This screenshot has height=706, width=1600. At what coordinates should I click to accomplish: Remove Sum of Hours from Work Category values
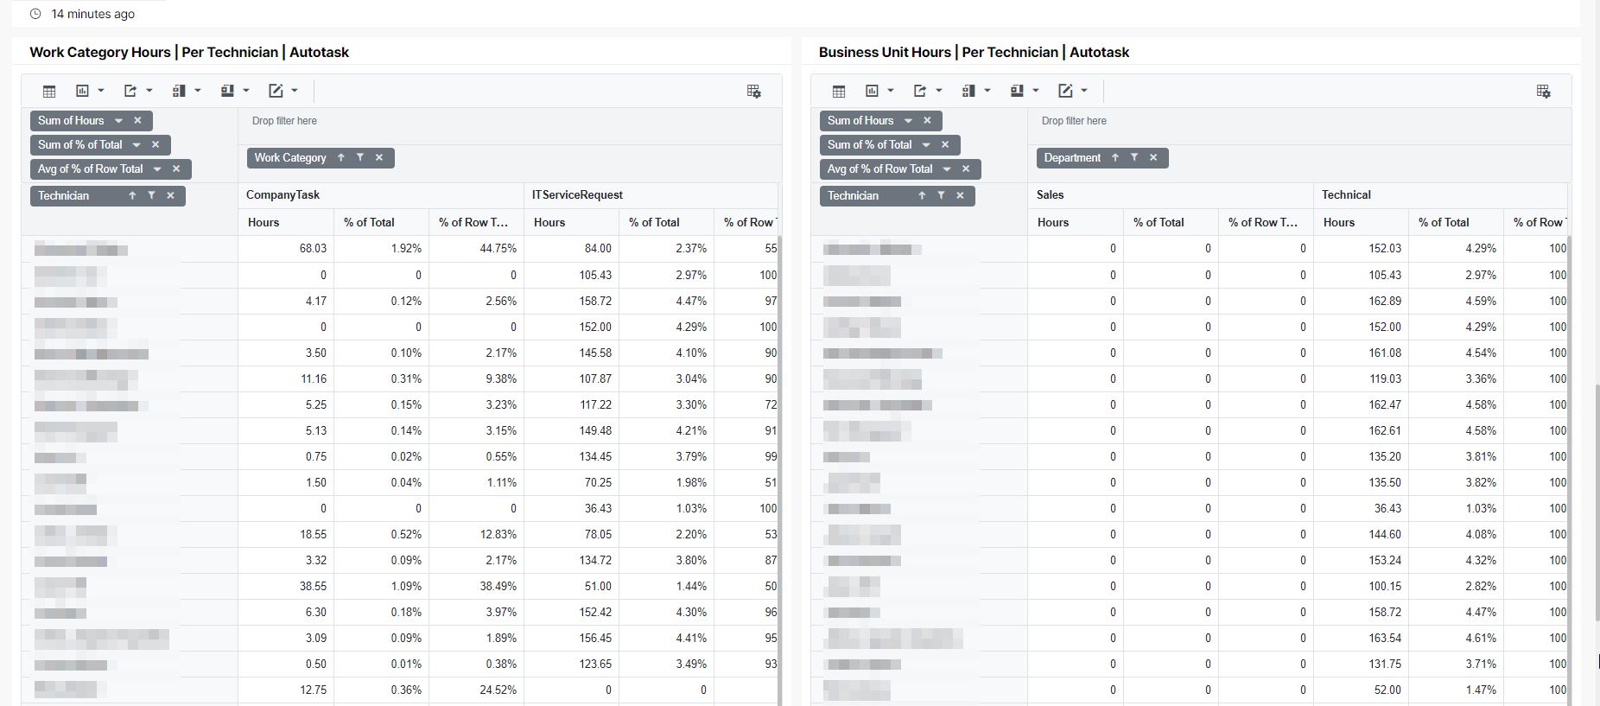tap(137, 120)
